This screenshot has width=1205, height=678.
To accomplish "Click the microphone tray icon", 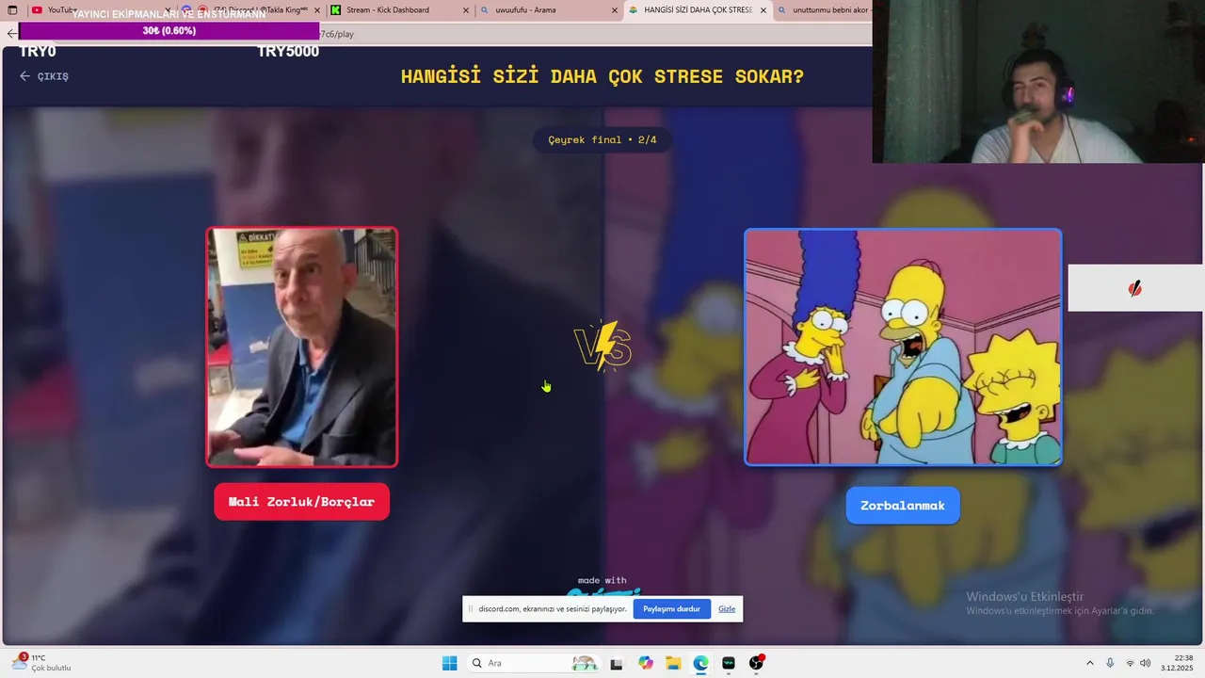I will click(x=1110, y=663).
